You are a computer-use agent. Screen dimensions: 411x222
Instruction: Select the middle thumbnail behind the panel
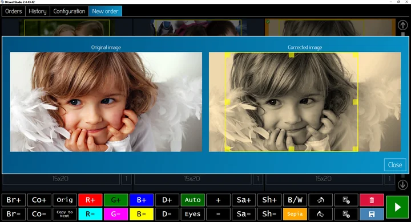[199, 28]
